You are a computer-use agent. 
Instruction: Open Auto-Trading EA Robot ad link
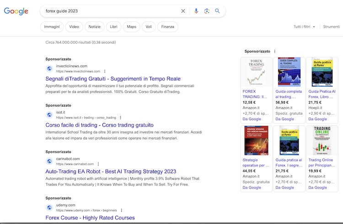pos(111,171)
